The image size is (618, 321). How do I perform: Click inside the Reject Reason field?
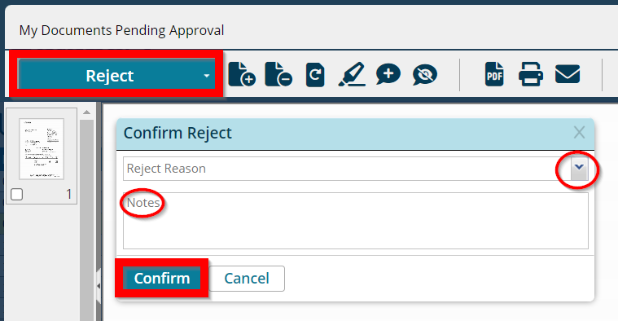click(x=347, y=169)
